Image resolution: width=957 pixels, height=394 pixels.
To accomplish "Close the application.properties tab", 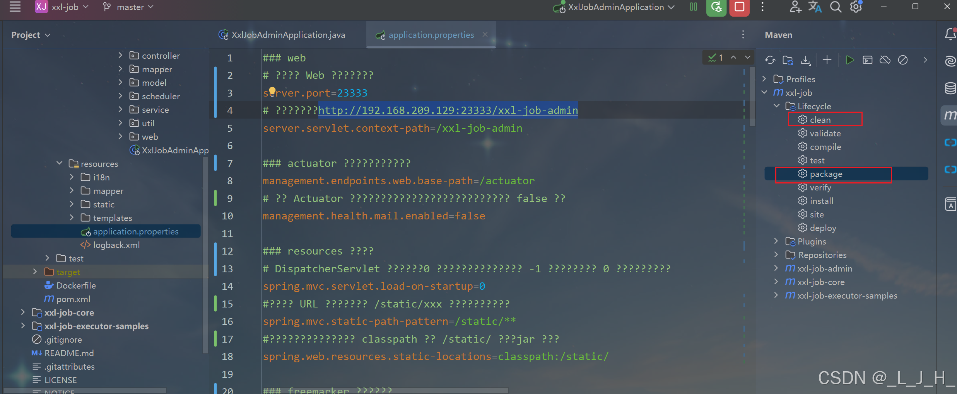I will (485, 34).
